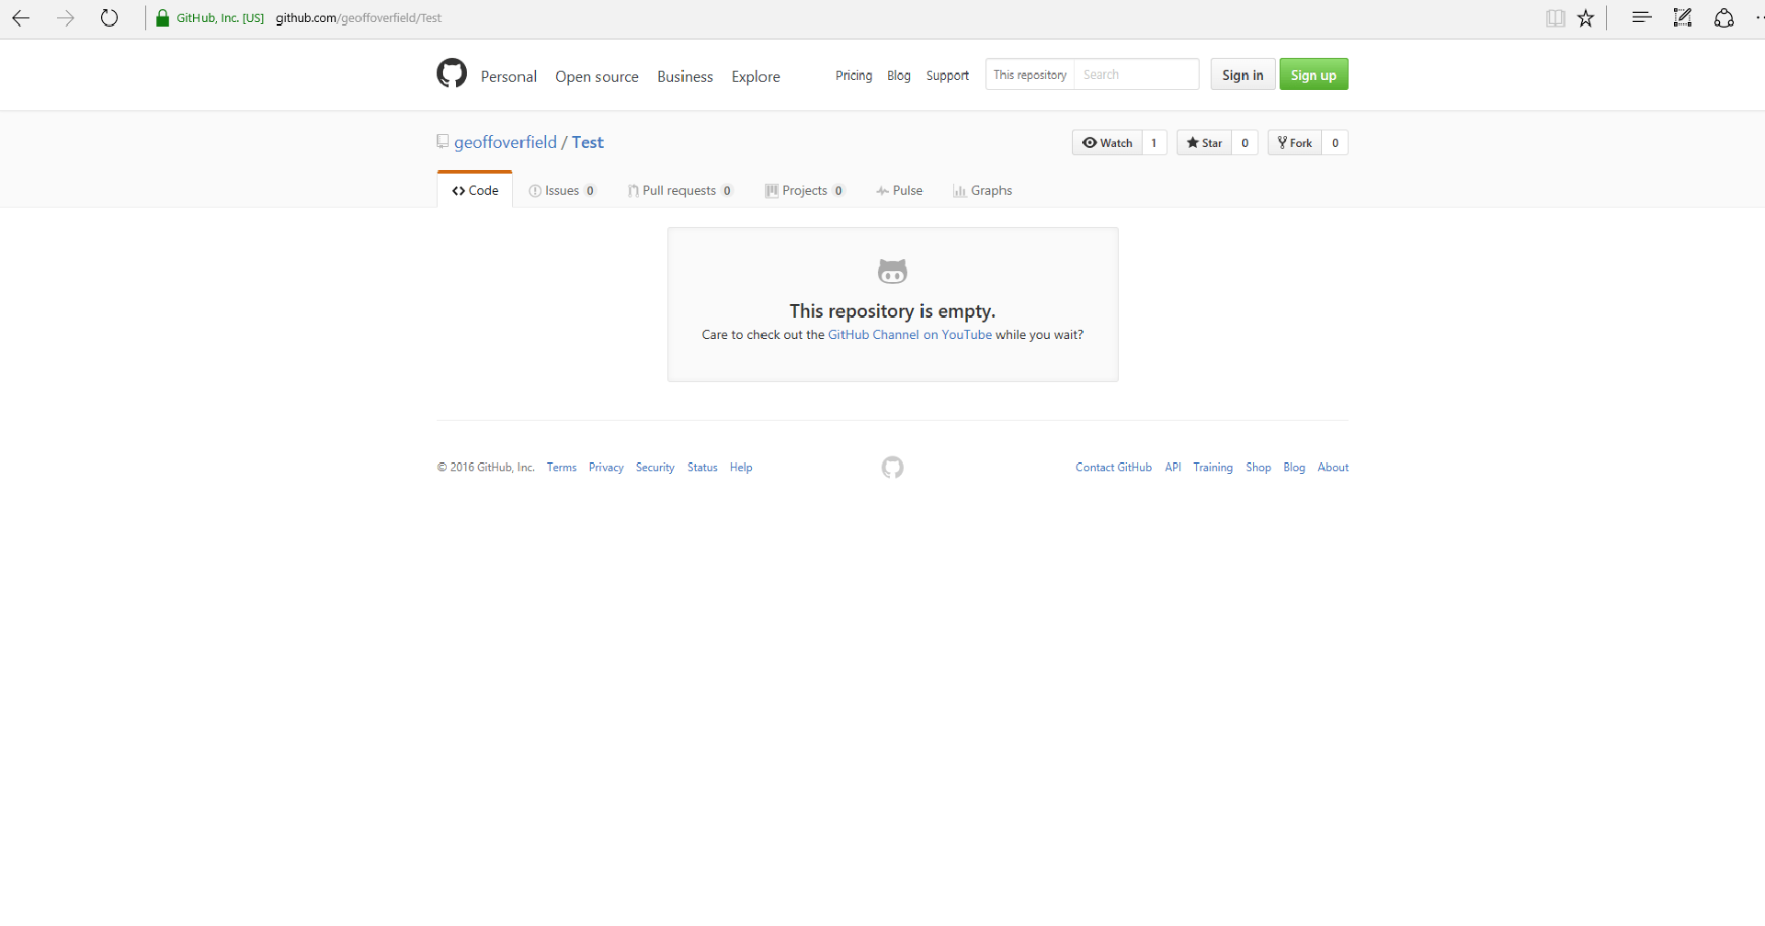Screen dimensions: 1765x926
Task: View the Graphs tab
Action: click(x=983, y=190)
